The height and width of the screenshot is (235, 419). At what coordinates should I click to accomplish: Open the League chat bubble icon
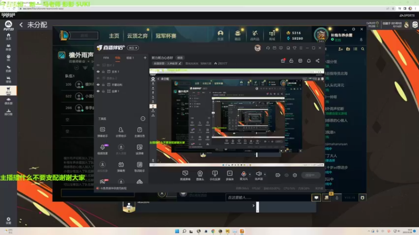coord(316,198)
